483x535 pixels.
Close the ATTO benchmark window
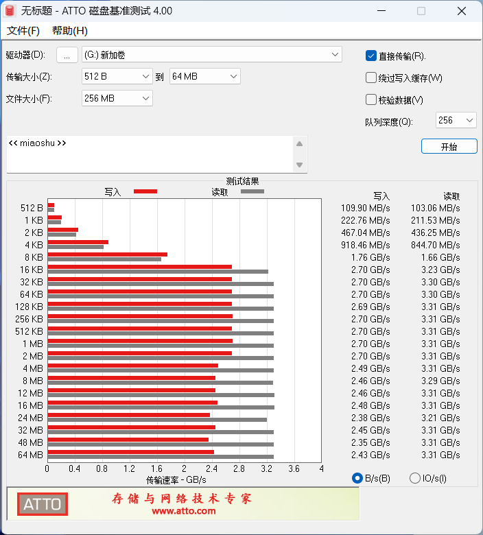pyautogui.click(x=462, y=11)
